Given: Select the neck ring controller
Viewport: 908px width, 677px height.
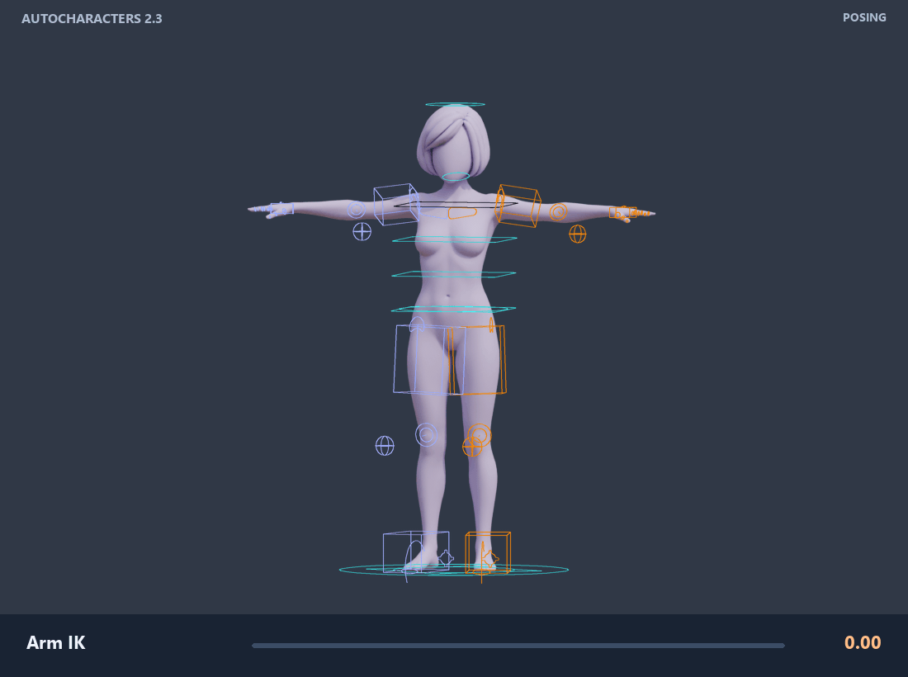Looking at the screenshot, I should click(x=456, y=177).
